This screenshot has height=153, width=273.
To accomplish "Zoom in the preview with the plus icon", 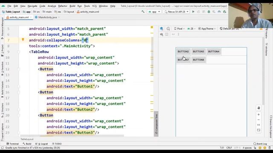I will [258, 115].
